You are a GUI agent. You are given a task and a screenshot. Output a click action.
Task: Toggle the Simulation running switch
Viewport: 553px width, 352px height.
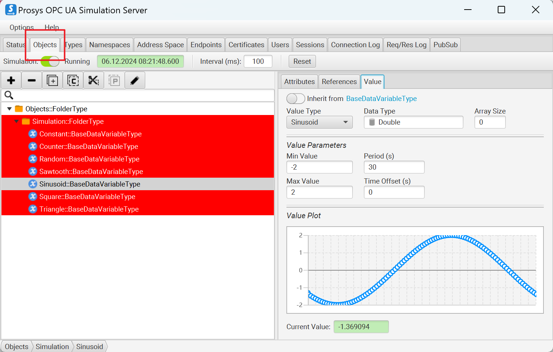tap(50, 62)
